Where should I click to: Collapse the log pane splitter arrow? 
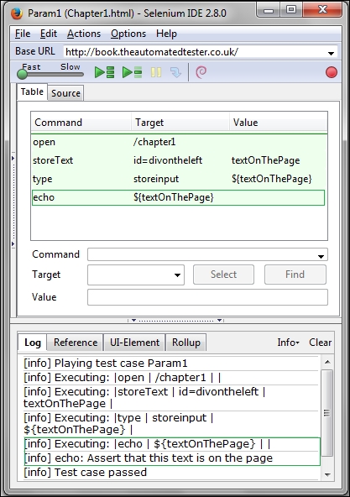133,321
